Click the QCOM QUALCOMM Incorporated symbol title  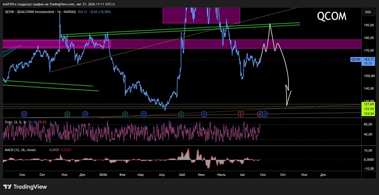click(29, 11)
